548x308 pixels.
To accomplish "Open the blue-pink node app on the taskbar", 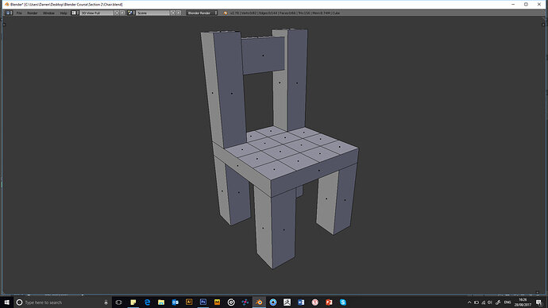I will [x=245, y=302].
